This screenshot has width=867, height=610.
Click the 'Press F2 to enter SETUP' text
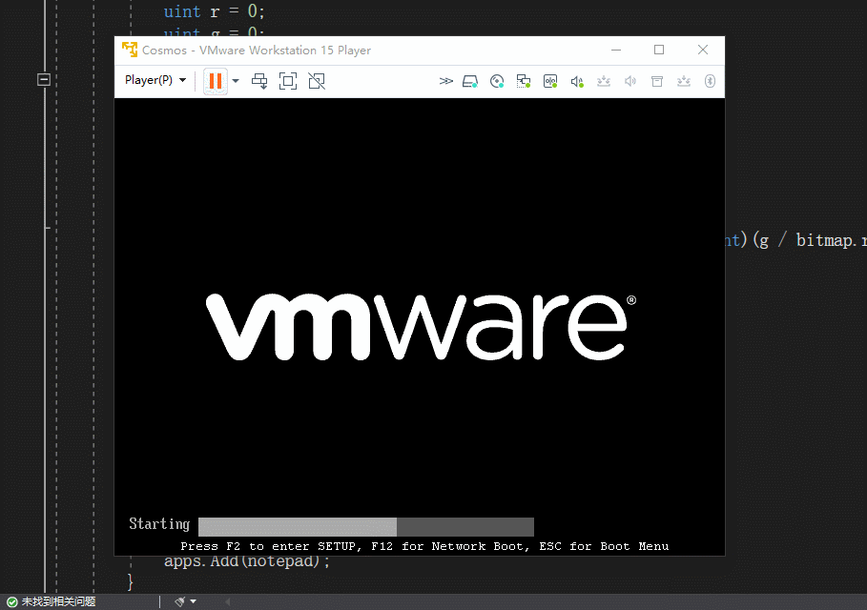(271, 546)
